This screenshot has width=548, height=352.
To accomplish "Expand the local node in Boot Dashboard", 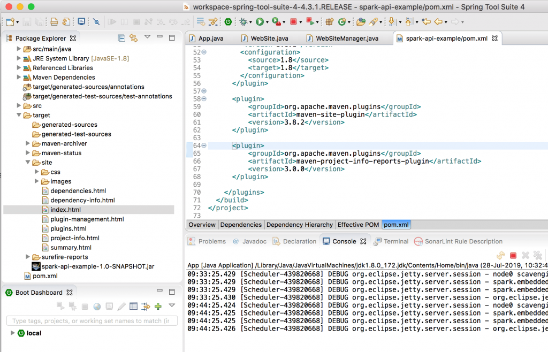I will click(x=12, y=333).
